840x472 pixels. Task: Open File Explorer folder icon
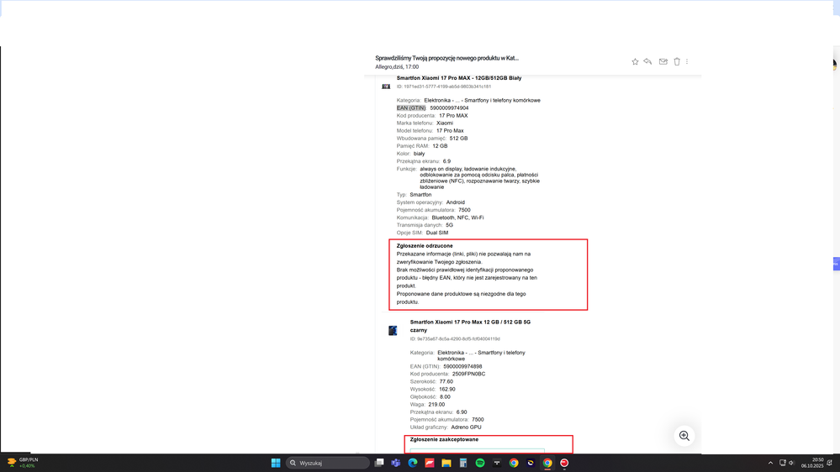tap(446, 463)
